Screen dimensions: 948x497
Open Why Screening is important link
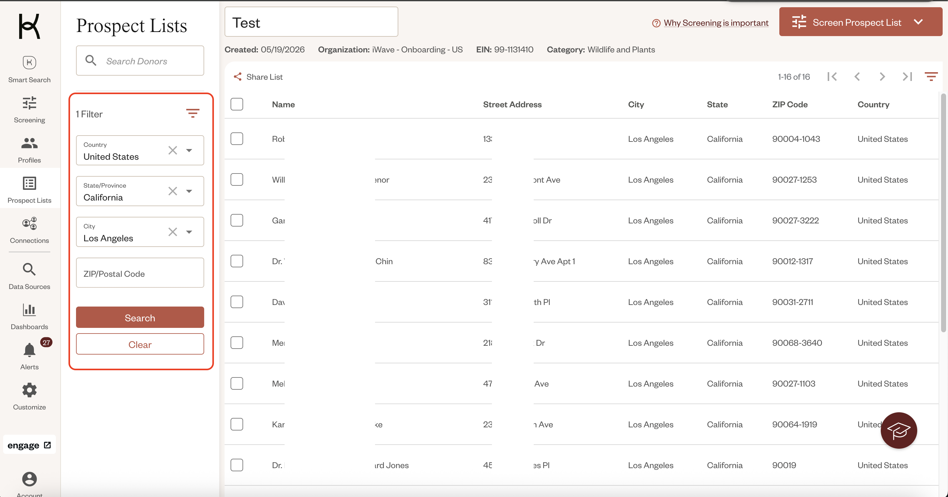pyautogui.click(x=716, y=23)
